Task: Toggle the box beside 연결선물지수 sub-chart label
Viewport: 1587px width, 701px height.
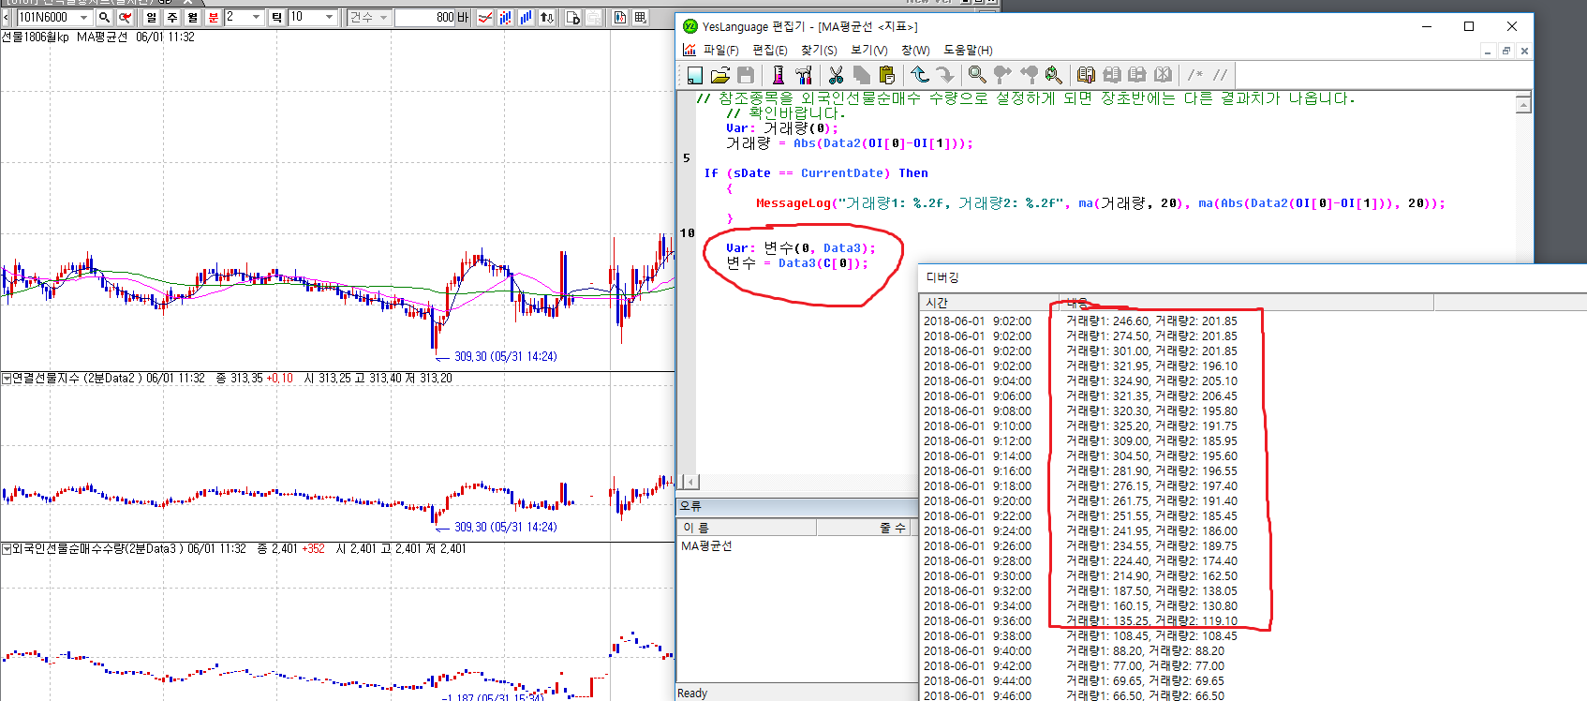Action: 7,379
